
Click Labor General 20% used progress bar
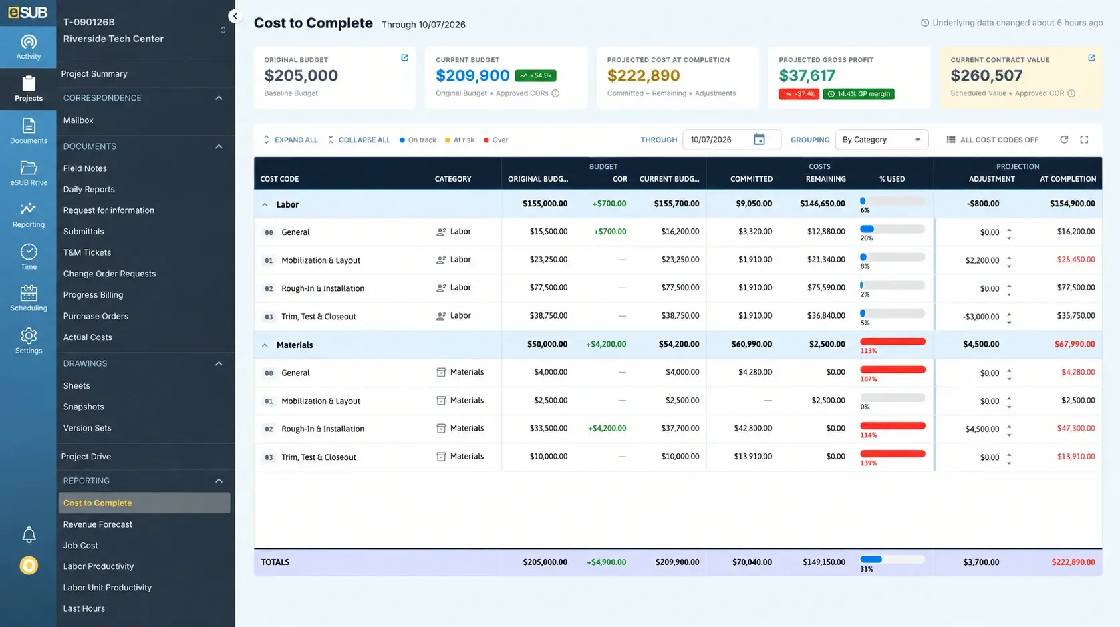893,229
